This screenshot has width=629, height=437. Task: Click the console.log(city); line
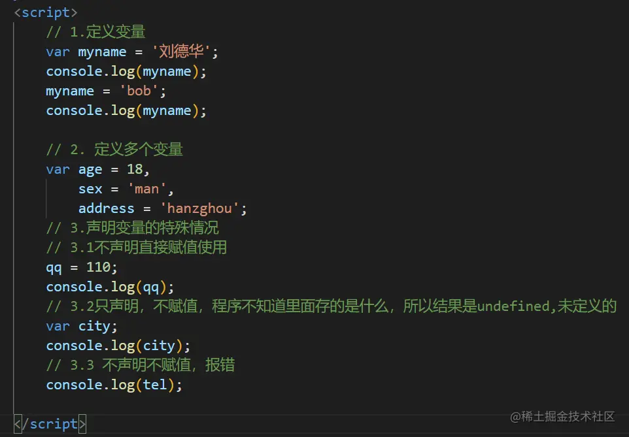[118, 346]
